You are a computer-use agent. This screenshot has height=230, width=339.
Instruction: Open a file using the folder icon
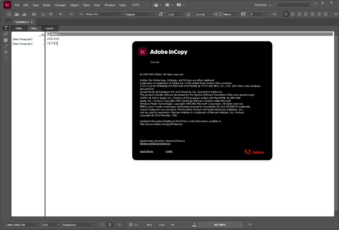point(17,14)
